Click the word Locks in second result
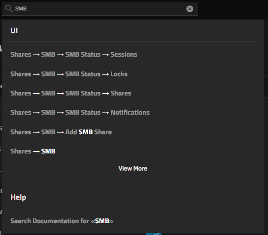Screen dimensions: 268x235 click(119, 74)
